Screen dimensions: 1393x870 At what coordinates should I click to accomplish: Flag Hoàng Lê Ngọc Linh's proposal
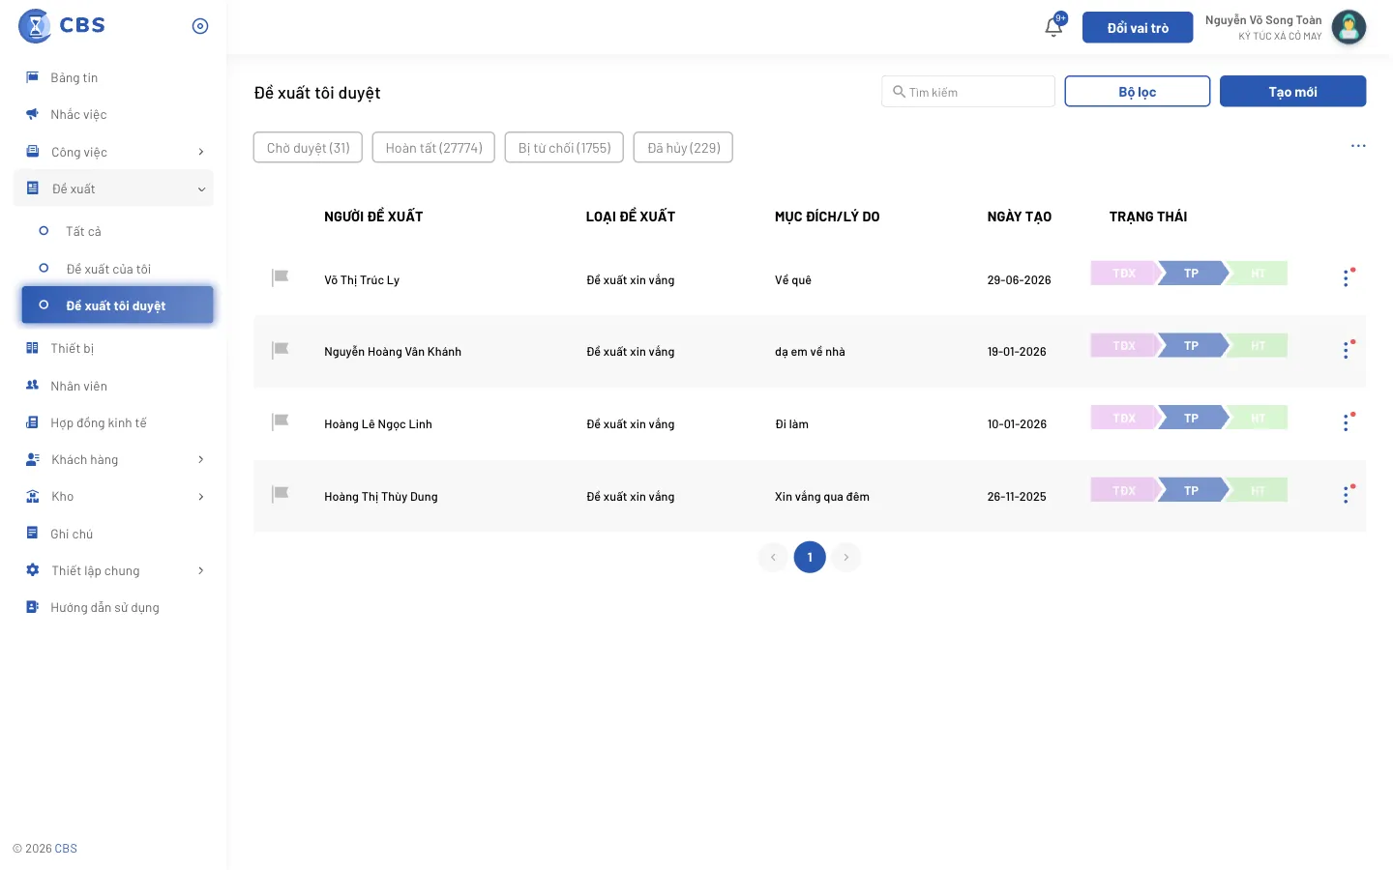(x=281, y=421)
